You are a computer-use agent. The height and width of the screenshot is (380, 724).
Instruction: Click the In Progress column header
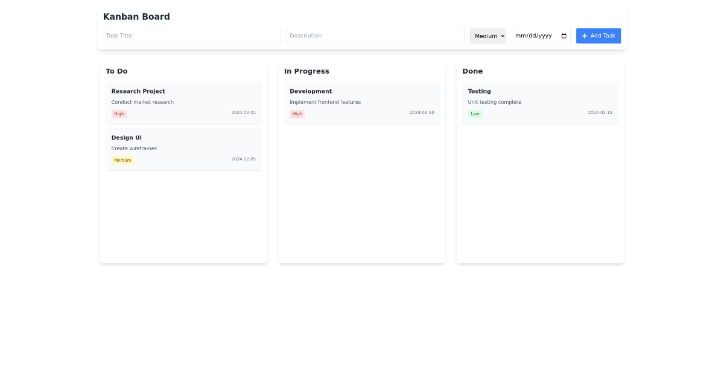tap(306, 71)
